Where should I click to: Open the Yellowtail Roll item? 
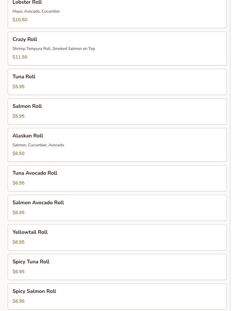click(x=117, y=238)
